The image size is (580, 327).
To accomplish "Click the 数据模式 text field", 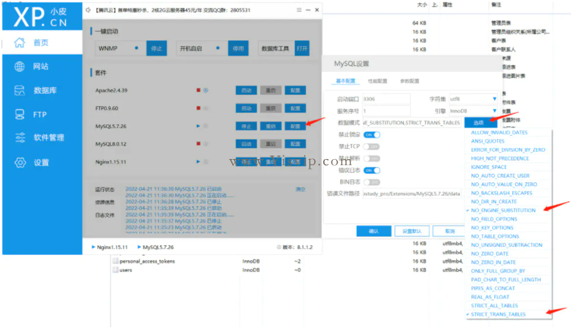I will [x=412, y=123].
